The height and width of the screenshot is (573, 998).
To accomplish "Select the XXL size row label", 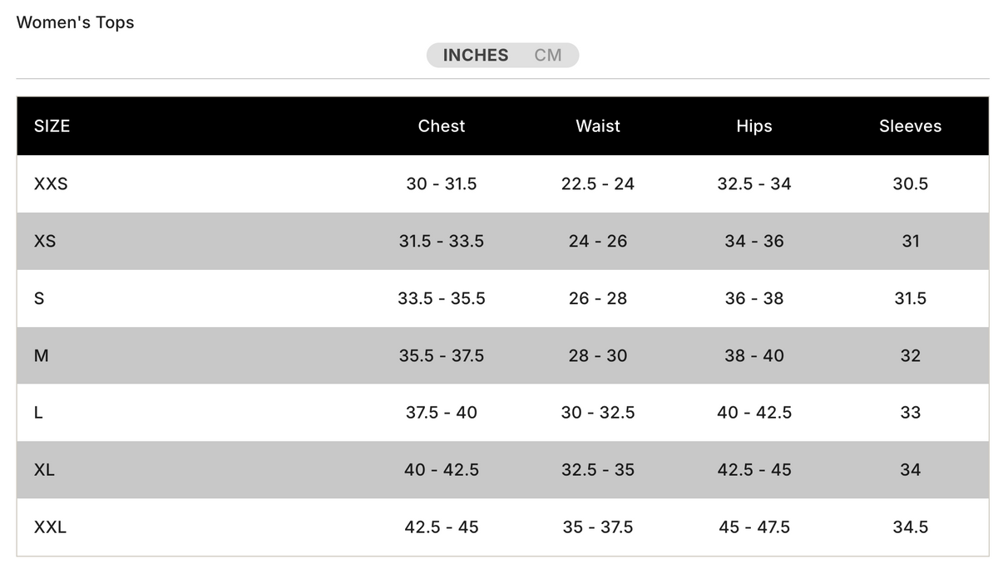I will (50, 527).
